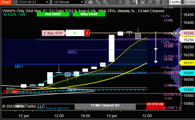Click the 12 jun date axis label
This screenshot has width=195, height=120.
click(x=24, y=116)
